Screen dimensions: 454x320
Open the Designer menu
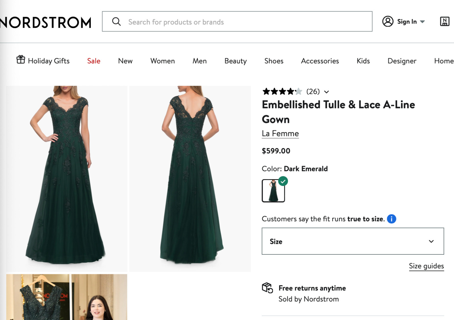click(x=402, y=61)
